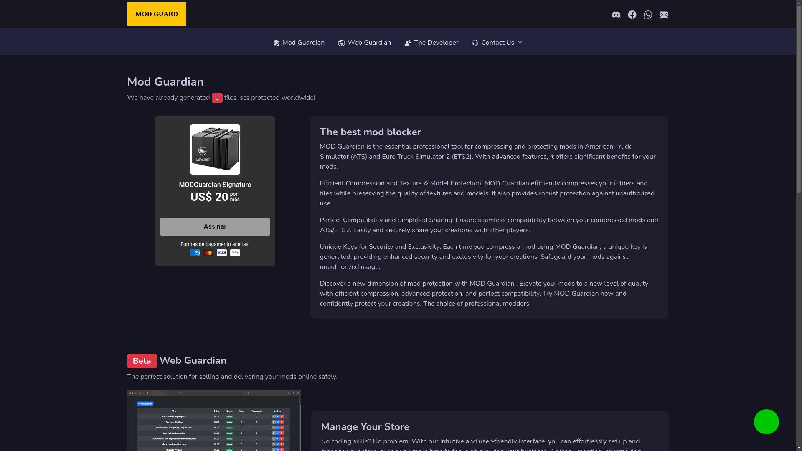Open the Discord icon link
802x451 pixels.
tap(616, 15)
